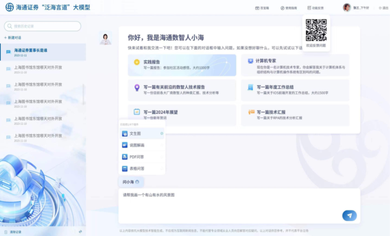Screen dimensions: 390x236
Task: Open the 使用指南 usage guide
Action: pyautogui.click(x=289, y=8)
